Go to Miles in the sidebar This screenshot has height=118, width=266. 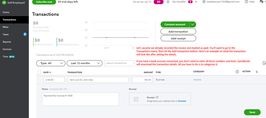(x=6, y=27)
